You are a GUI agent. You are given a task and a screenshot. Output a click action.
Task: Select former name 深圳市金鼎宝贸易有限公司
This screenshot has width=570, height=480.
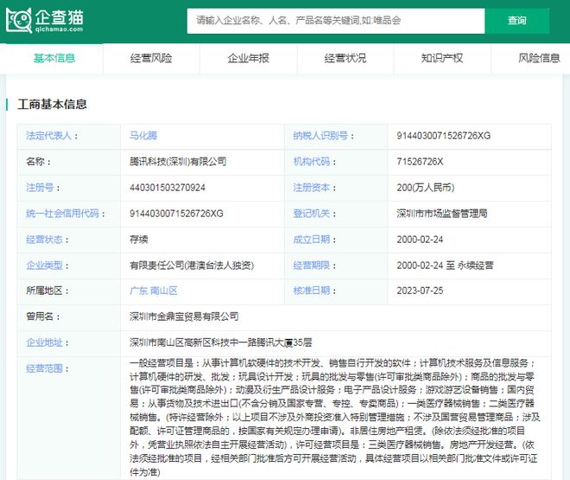184,317
